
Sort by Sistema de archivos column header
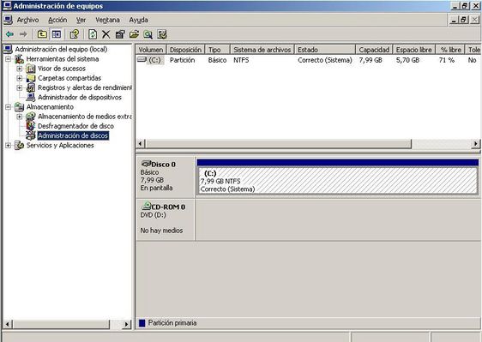[262, 50]
